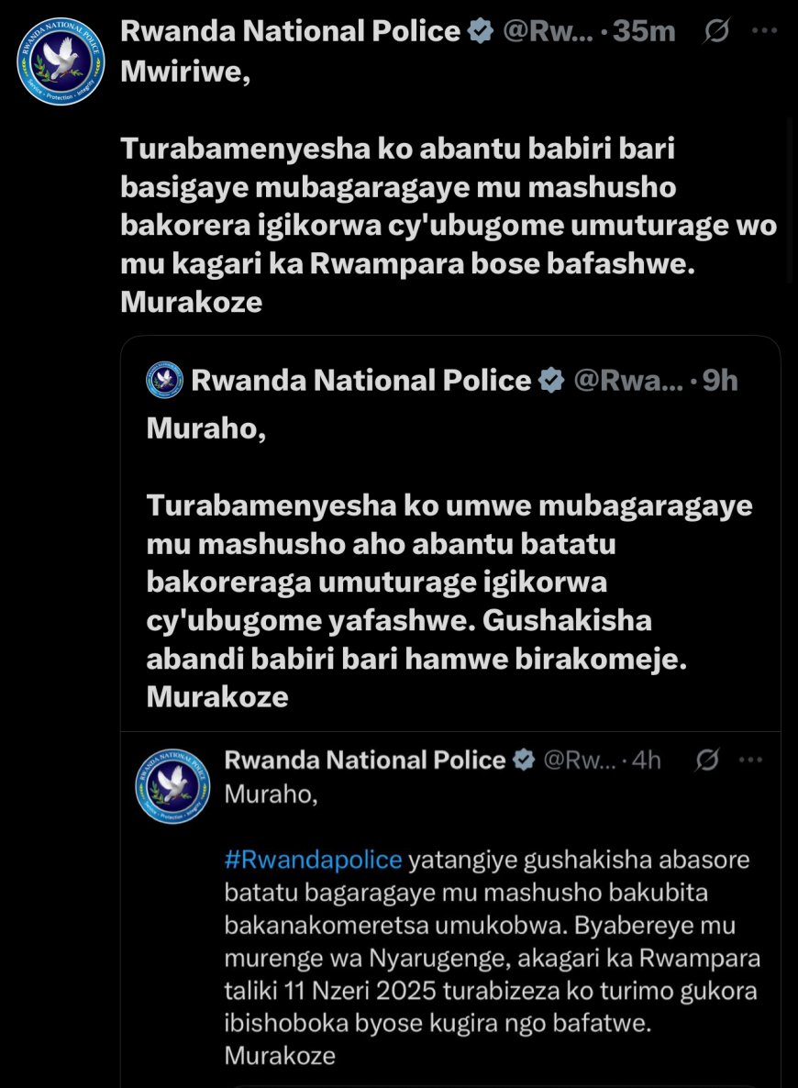Click the Grok icon beside the 35m timestamp
The height and width of the screenshot is (1088, 798).
tap(716, 31)
